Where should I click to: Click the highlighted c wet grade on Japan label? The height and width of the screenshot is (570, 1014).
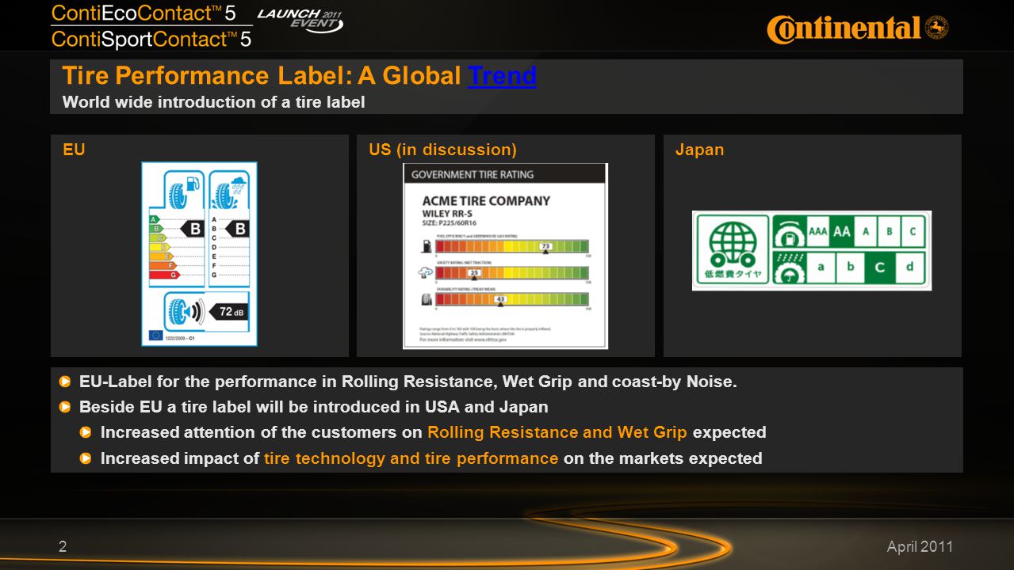(880, 268)
